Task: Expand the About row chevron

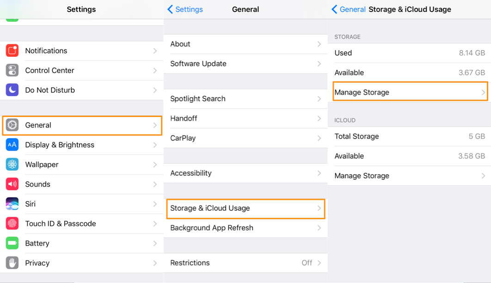Action: [319, 44]
